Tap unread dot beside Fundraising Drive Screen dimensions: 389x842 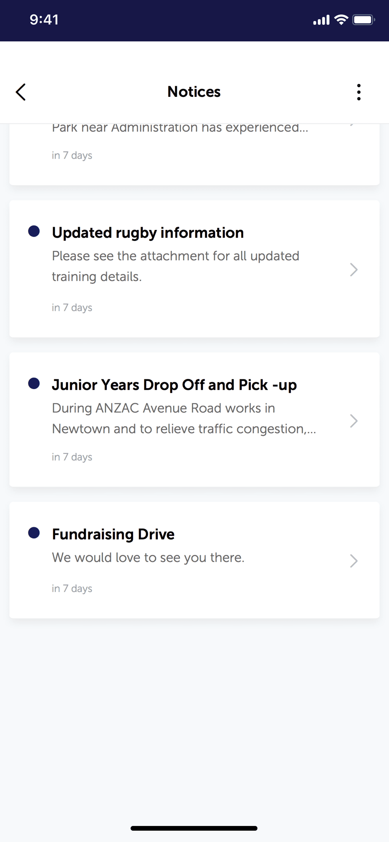(34, 533)
